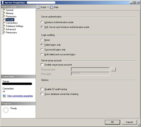Click the Permissions page icon
Viewport: 141px width, 127px height.
point(3,33)
